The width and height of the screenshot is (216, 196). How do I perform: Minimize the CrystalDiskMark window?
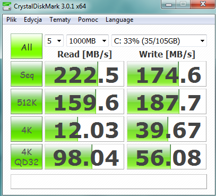[x=169, y=4]
